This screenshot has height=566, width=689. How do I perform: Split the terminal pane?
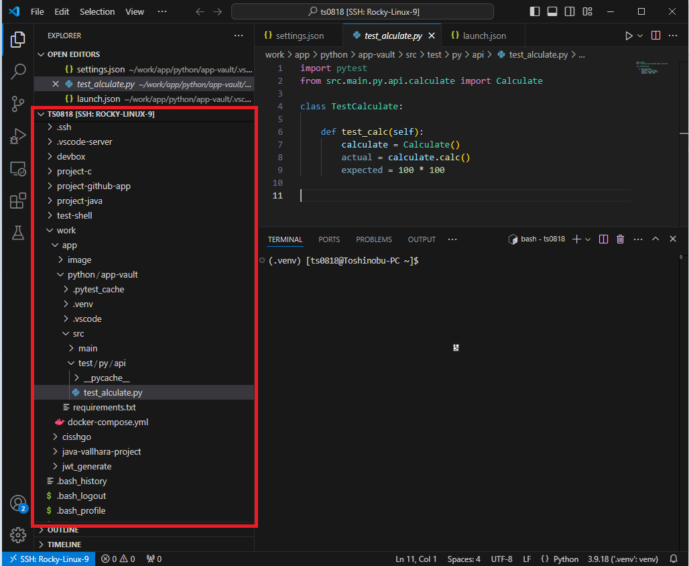[603, 239]
